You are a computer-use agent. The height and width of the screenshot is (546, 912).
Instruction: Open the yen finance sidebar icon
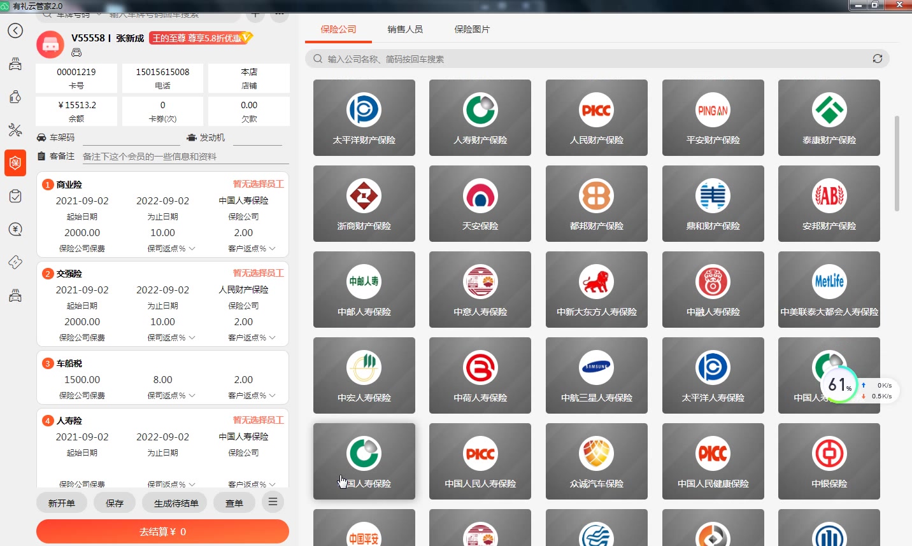(15, 229)
